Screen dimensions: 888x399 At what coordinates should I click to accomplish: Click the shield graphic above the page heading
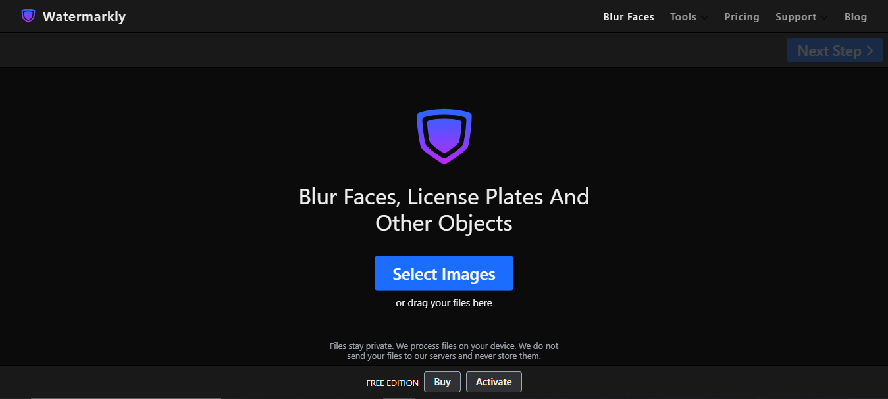click(x=444, y=136)
